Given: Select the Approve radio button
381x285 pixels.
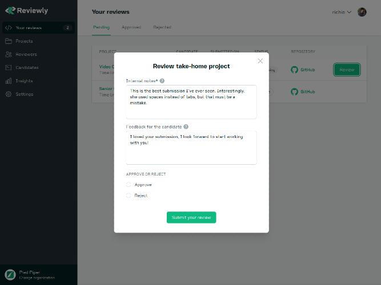Looking at the screenshot, I should pos(129,185).
